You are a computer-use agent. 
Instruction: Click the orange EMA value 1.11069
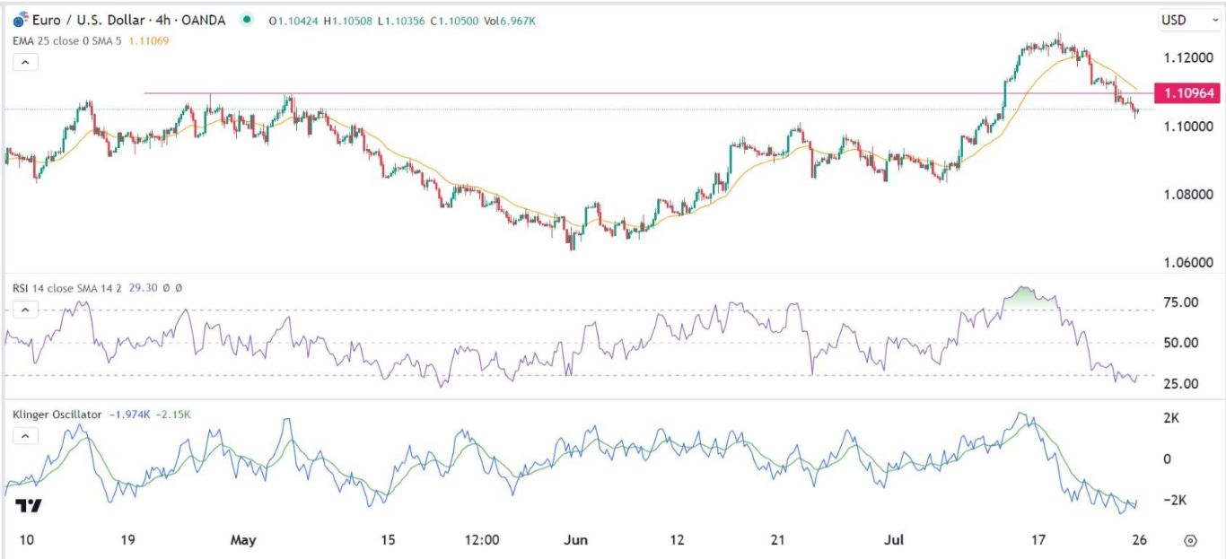tap(171, 41)
